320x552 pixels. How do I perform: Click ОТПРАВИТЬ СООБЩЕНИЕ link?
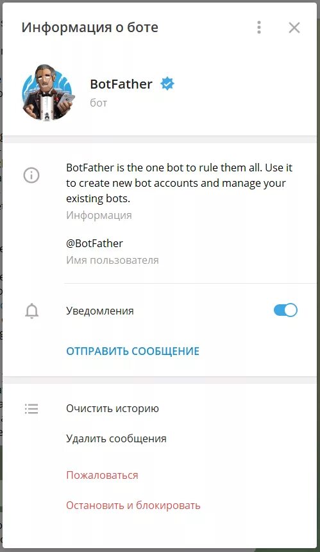pos(133,351)
